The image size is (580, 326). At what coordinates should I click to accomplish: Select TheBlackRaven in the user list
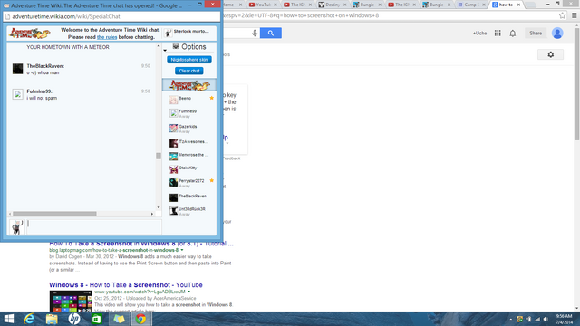(192, 196)
